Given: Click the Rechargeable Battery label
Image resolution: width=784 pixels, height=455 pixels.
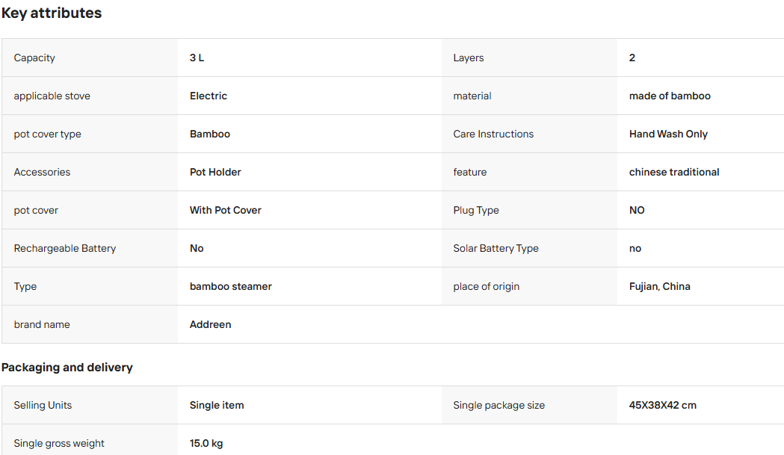Looking at the screenshot, I should point(65,249).
